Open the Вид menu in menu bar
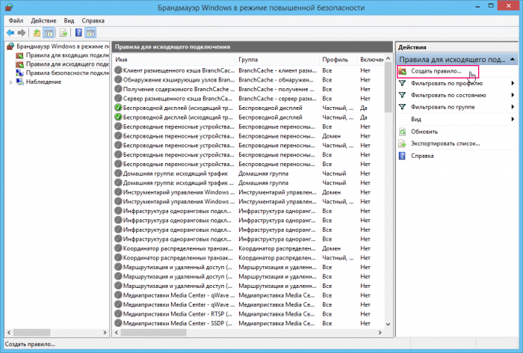 69,21
